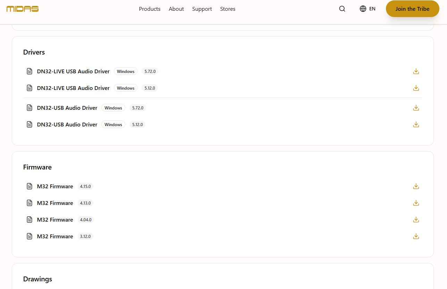Open the Support menu

pyautogui.click(x=202, y=9)
